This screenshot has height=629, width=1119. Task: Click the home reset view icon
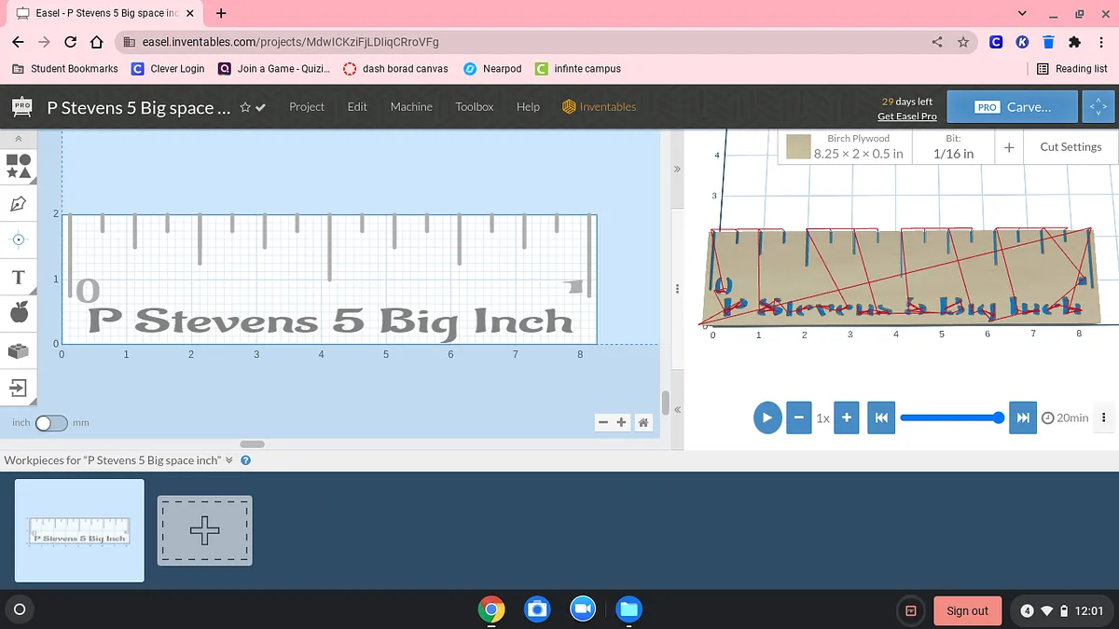coord(642,423)
